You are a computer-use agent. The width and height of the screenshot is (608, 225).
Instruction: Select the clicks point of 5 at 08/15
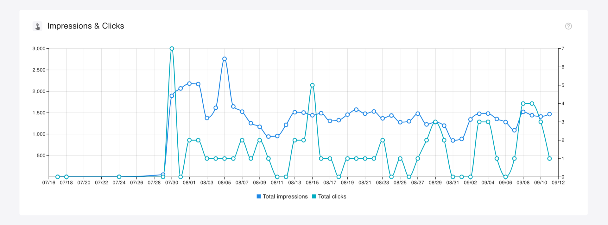[x=312, y=85]
